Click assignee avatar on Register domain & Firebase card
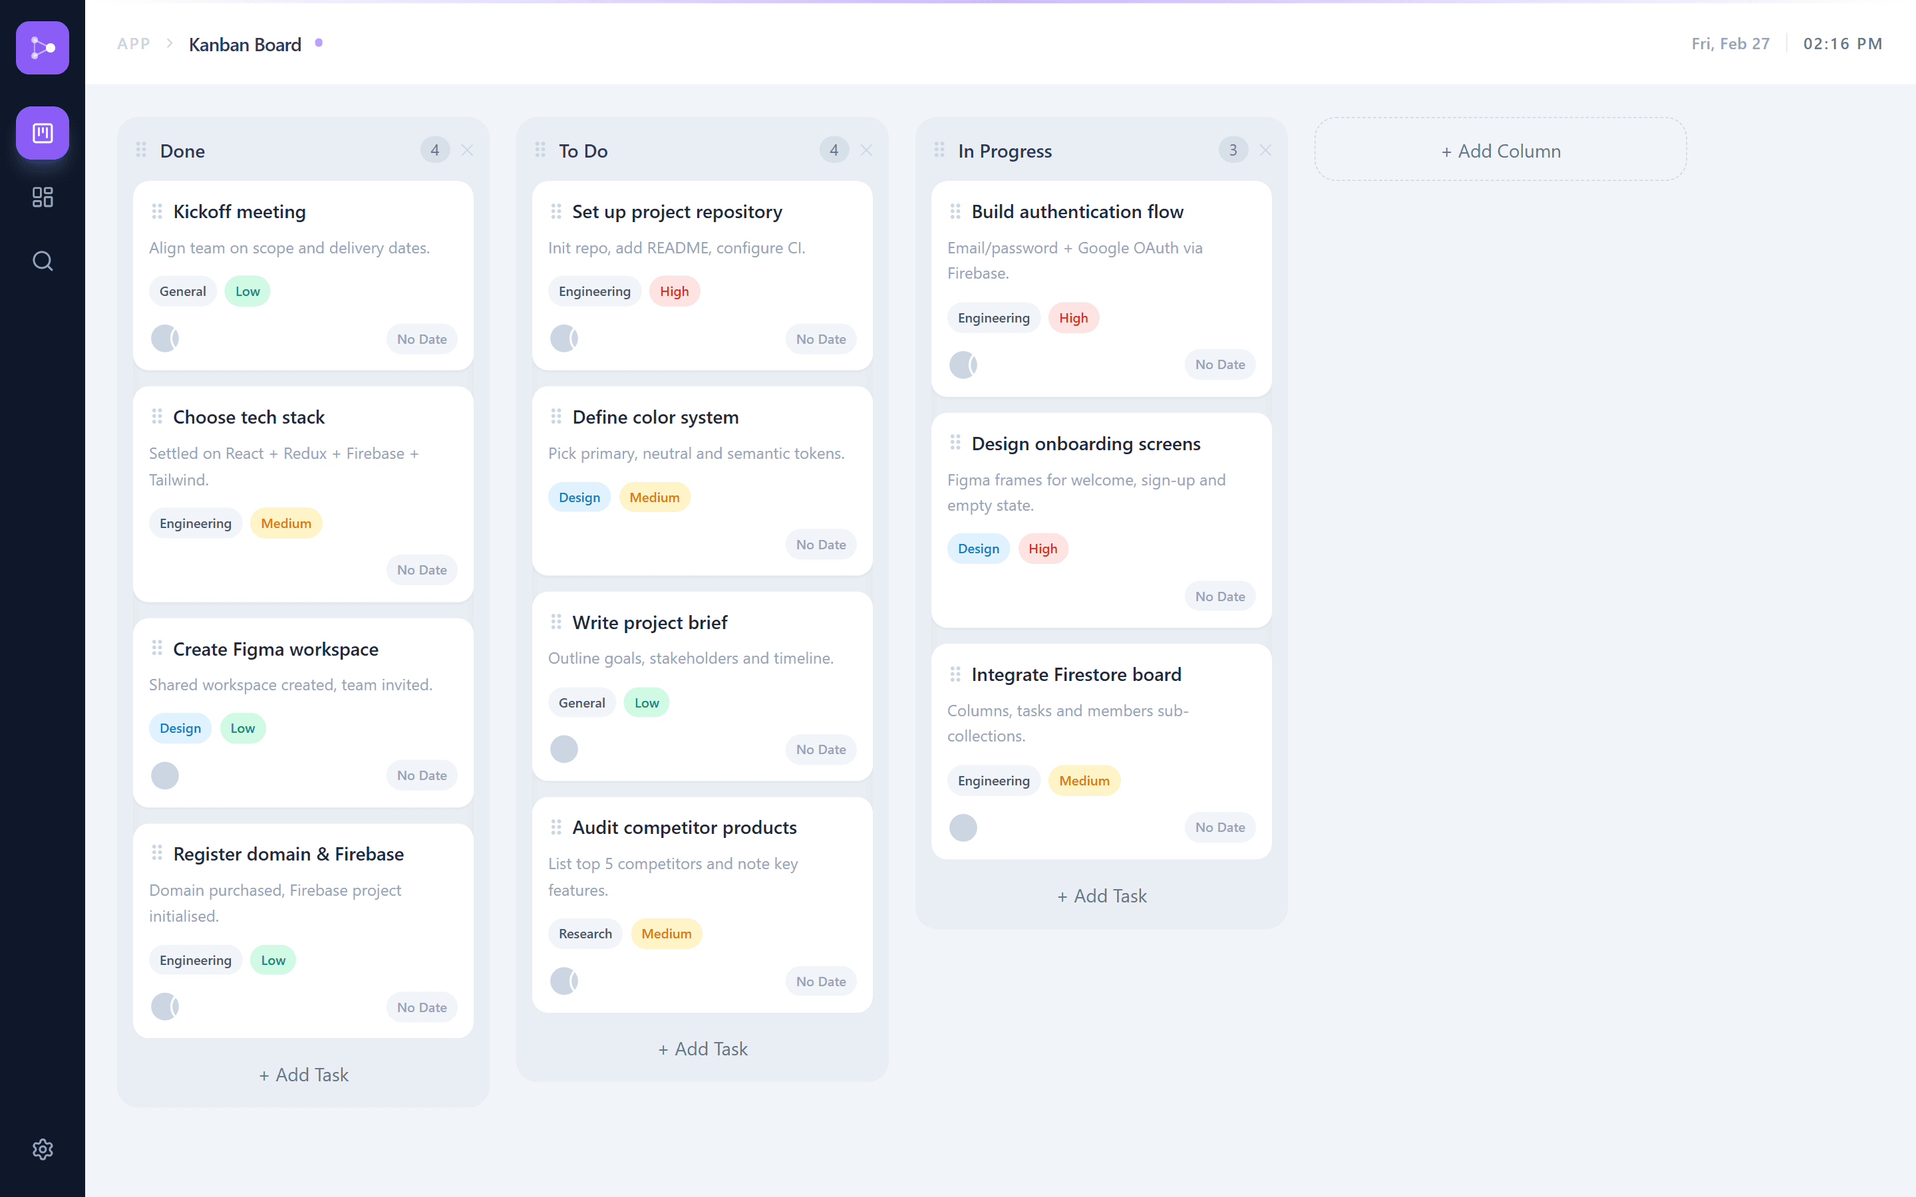This screenshot has height=1197, width=1916. [x=165, y=1007]
